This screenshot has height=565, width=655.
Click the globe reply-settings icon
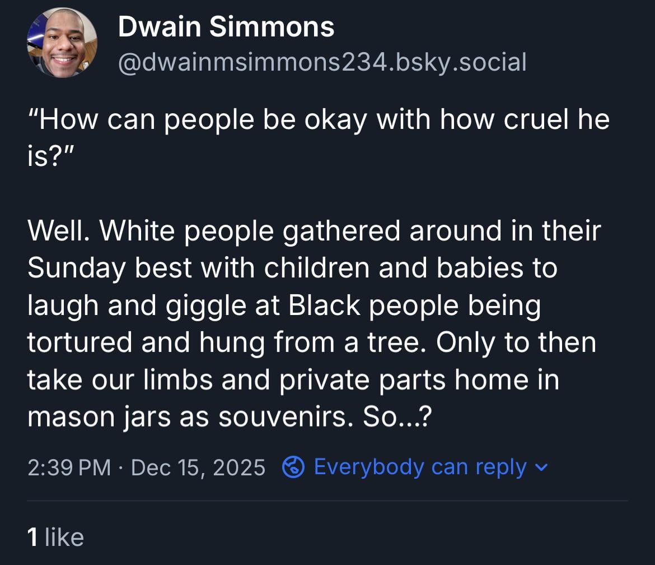coord(293,467)
